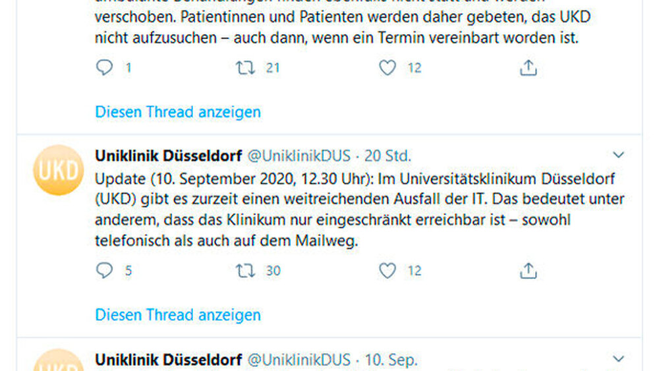This screenshot has width=659, height=371.
Task: Open the '20 Std.' tweet timestamp
Action: pyautogui.click(x=387, y=156)
